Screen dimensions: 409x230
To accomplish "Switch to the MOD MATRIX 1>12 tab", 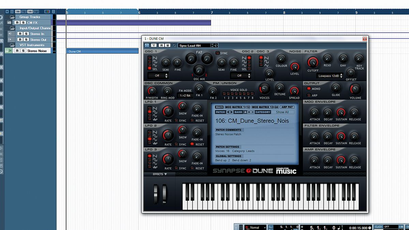I will [x=238, y=107].
